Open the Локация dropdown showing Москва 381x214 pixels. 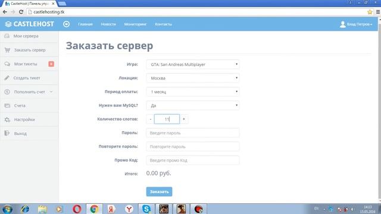coord(193,78)
